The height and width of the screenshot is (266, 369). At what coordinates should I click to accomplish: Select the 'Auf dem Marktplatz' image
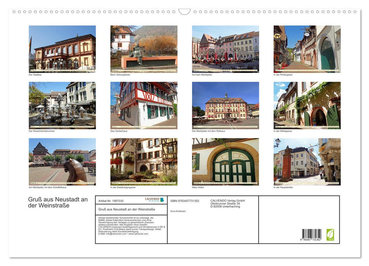[225, 49]
